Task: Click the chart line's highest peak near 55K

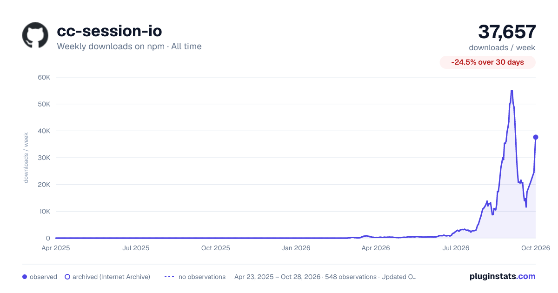Action: tap(511, 91)
